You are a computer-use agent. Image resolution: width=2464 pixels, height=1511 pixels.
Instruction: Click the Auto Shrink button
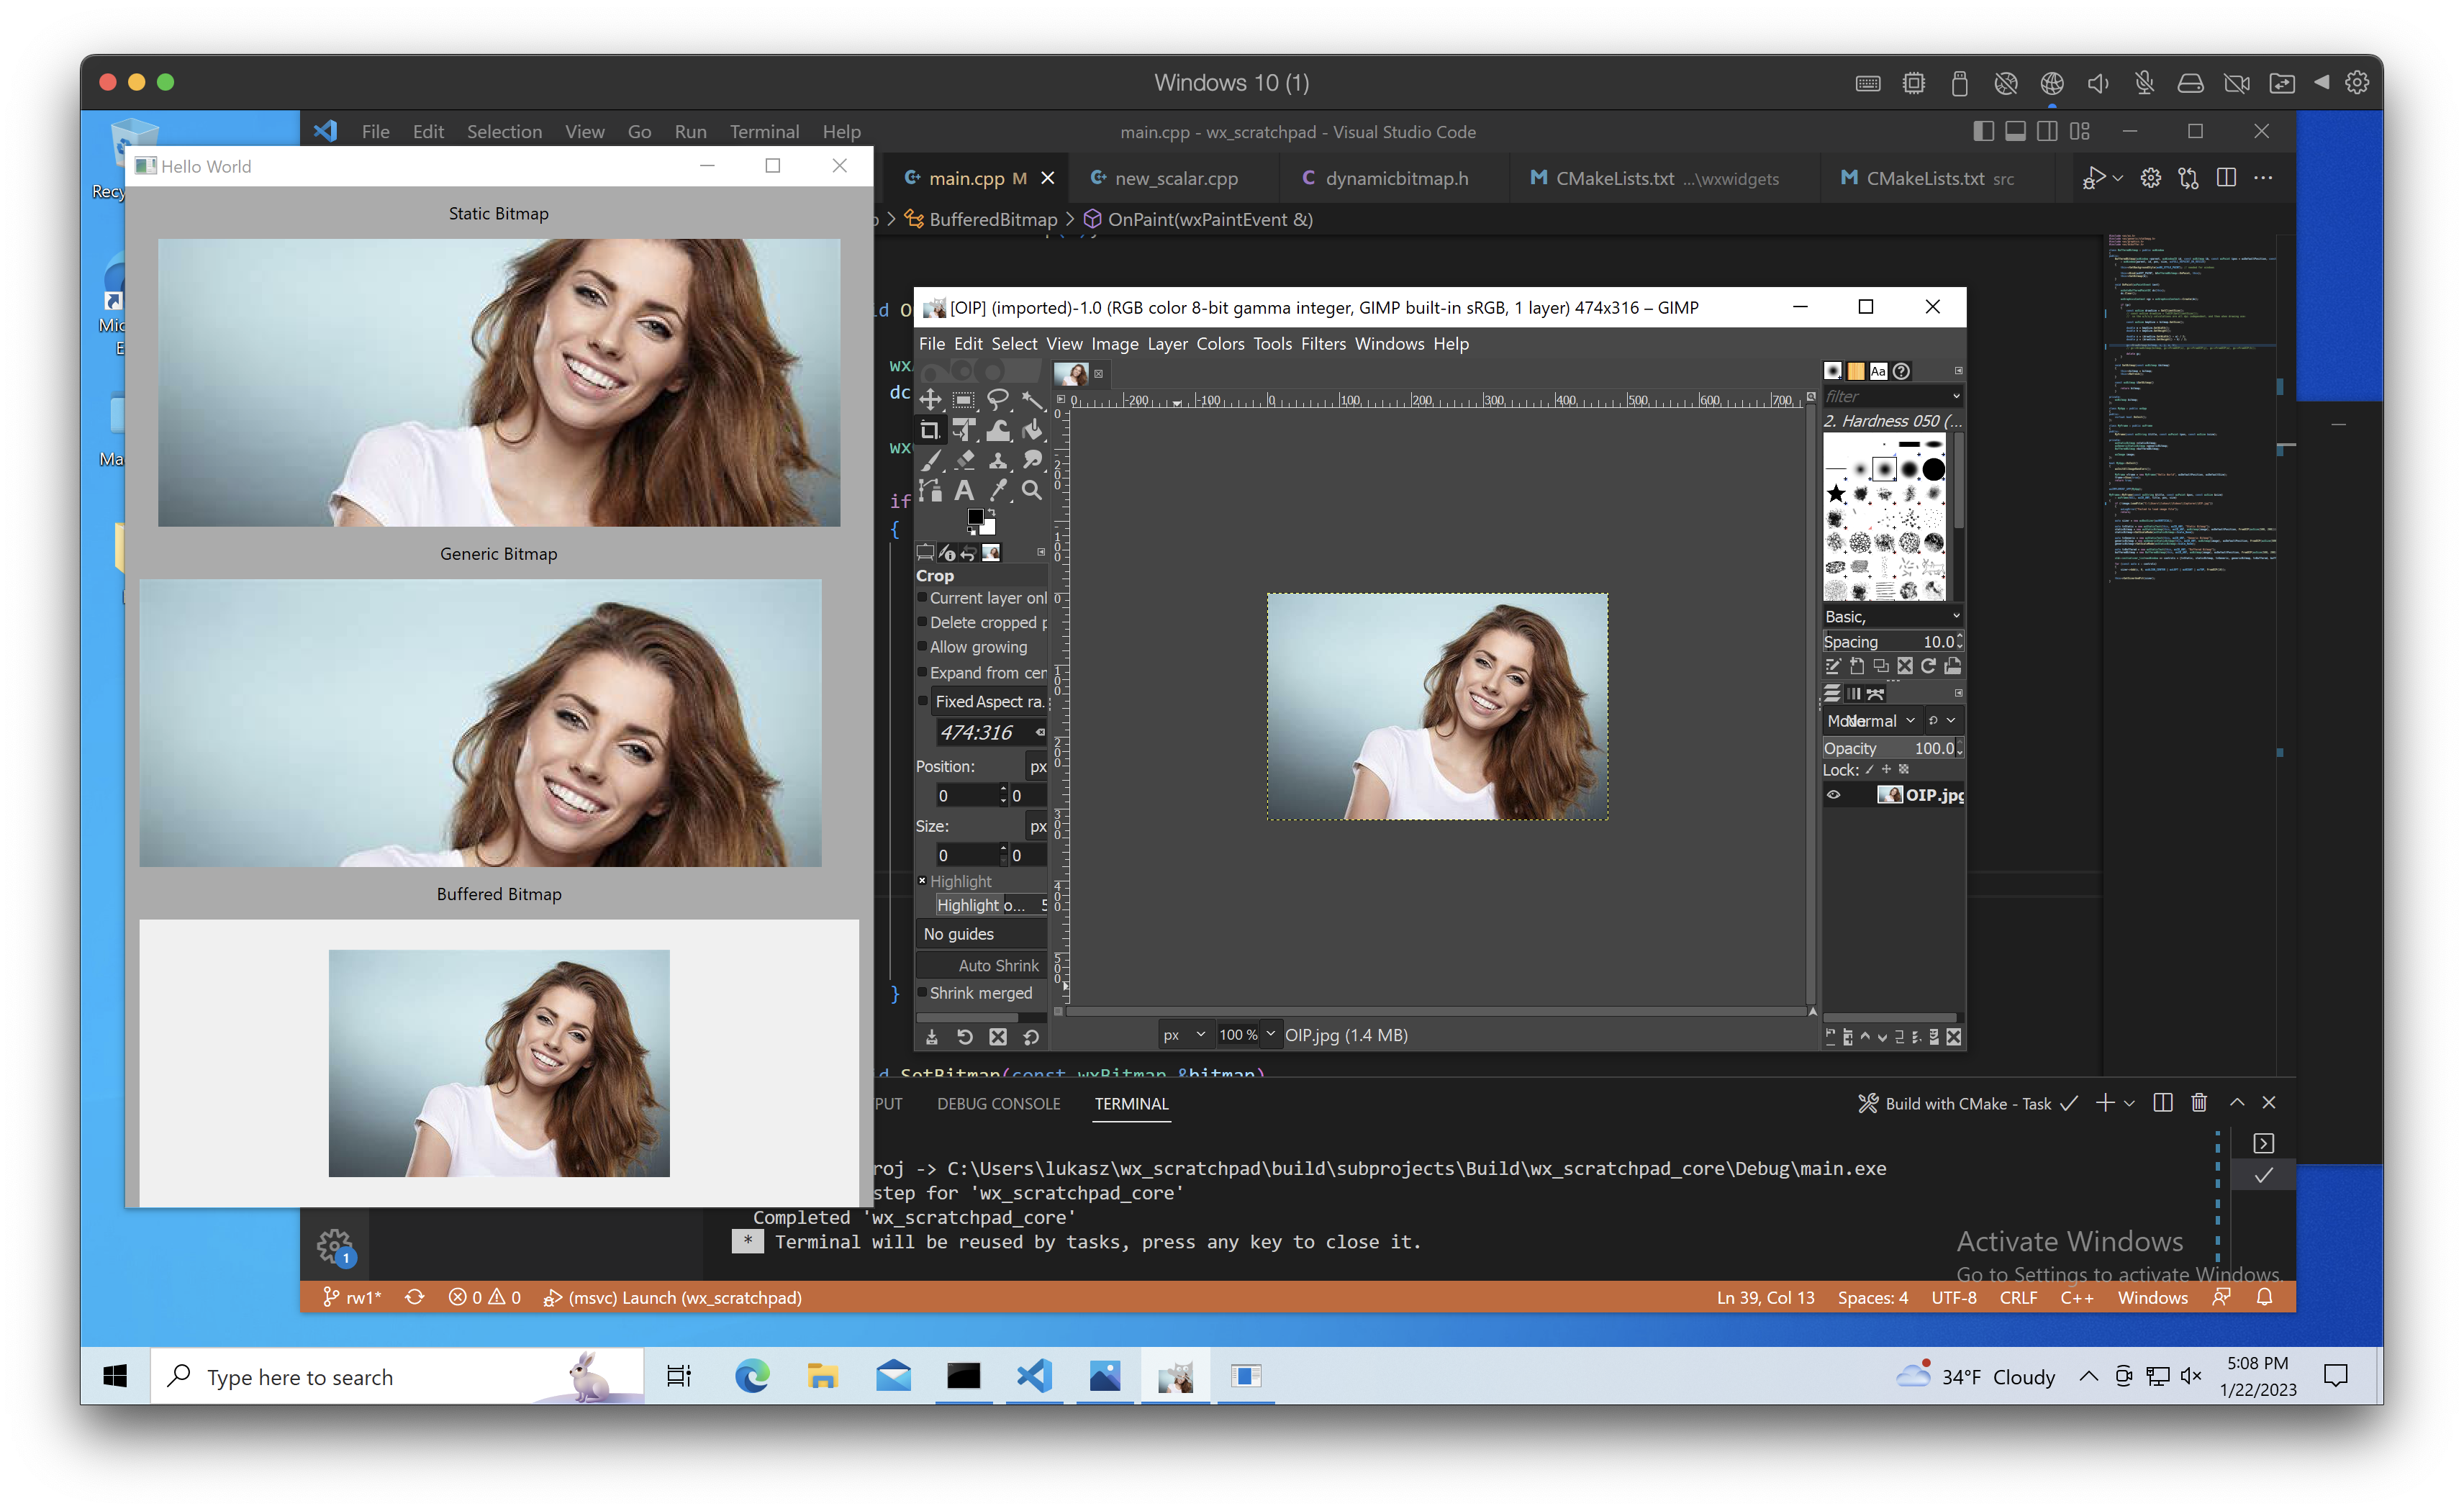click(x=982, y=965)
